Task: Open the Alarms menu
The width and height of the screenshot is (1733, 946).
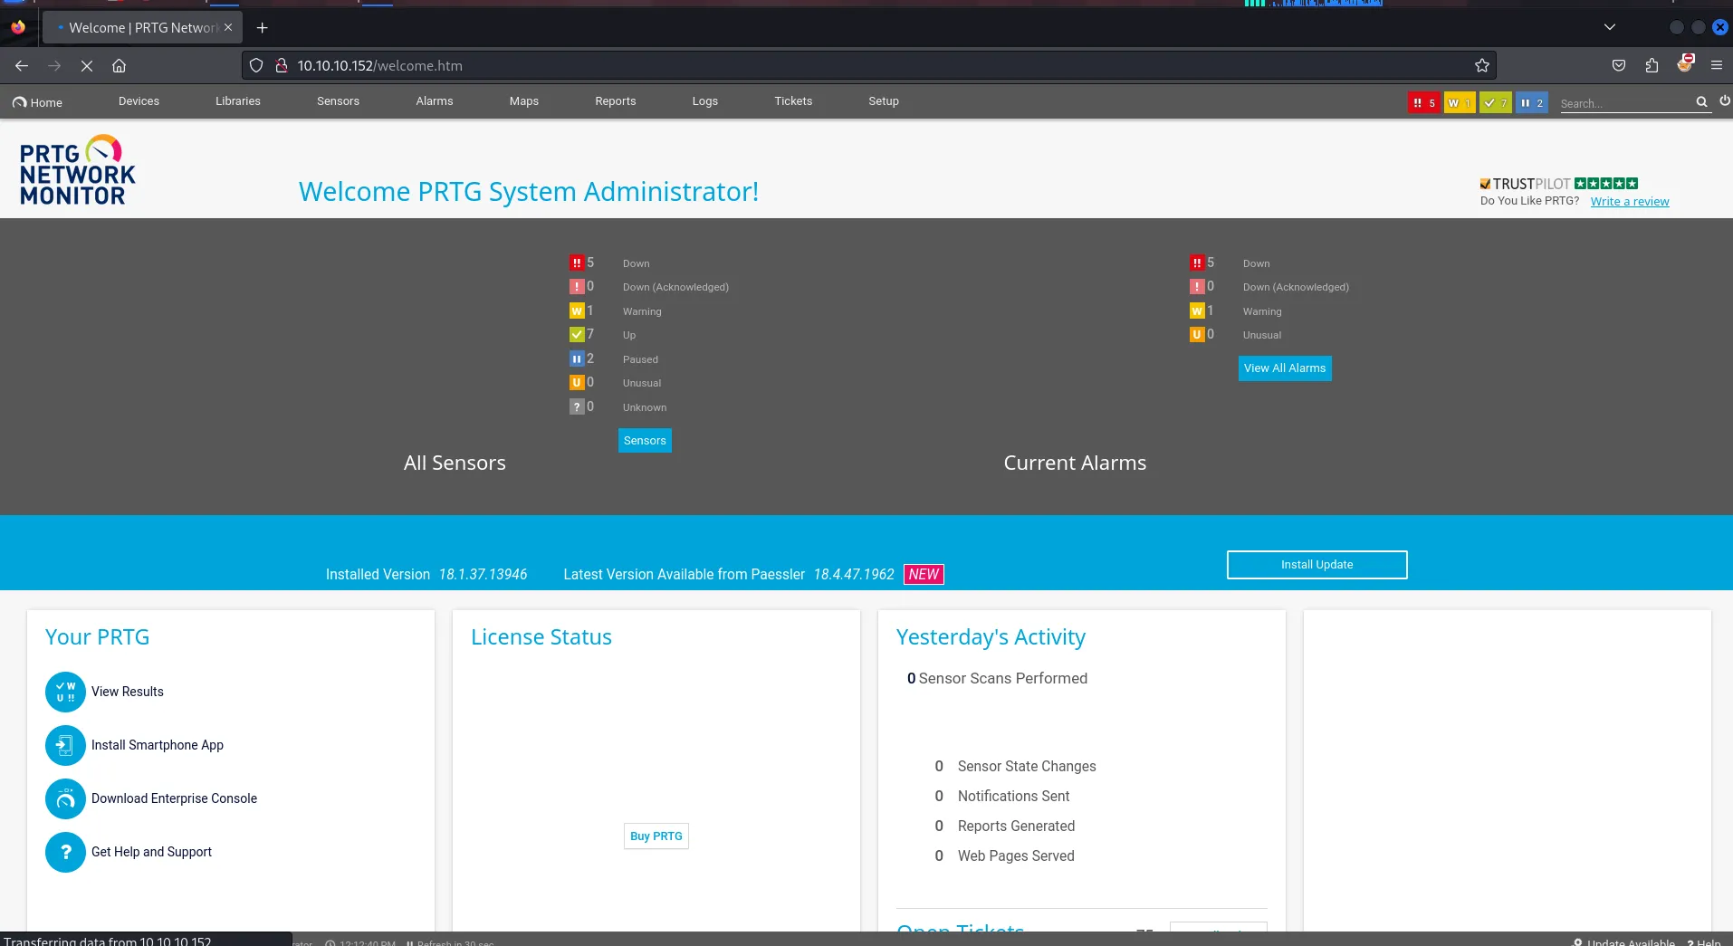Action: (435, 101)
